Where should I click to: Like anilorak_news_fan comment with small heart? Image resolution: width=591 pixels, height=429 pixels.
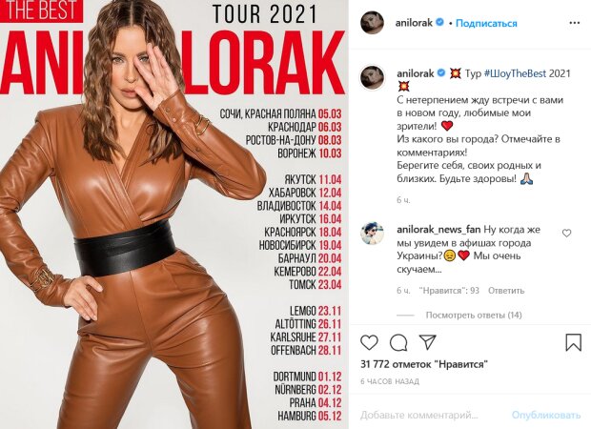coord(566,234)
